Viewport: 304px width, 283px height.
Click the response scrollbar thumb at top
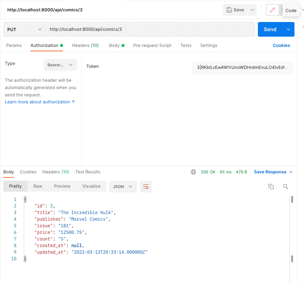tap(292, 199)
